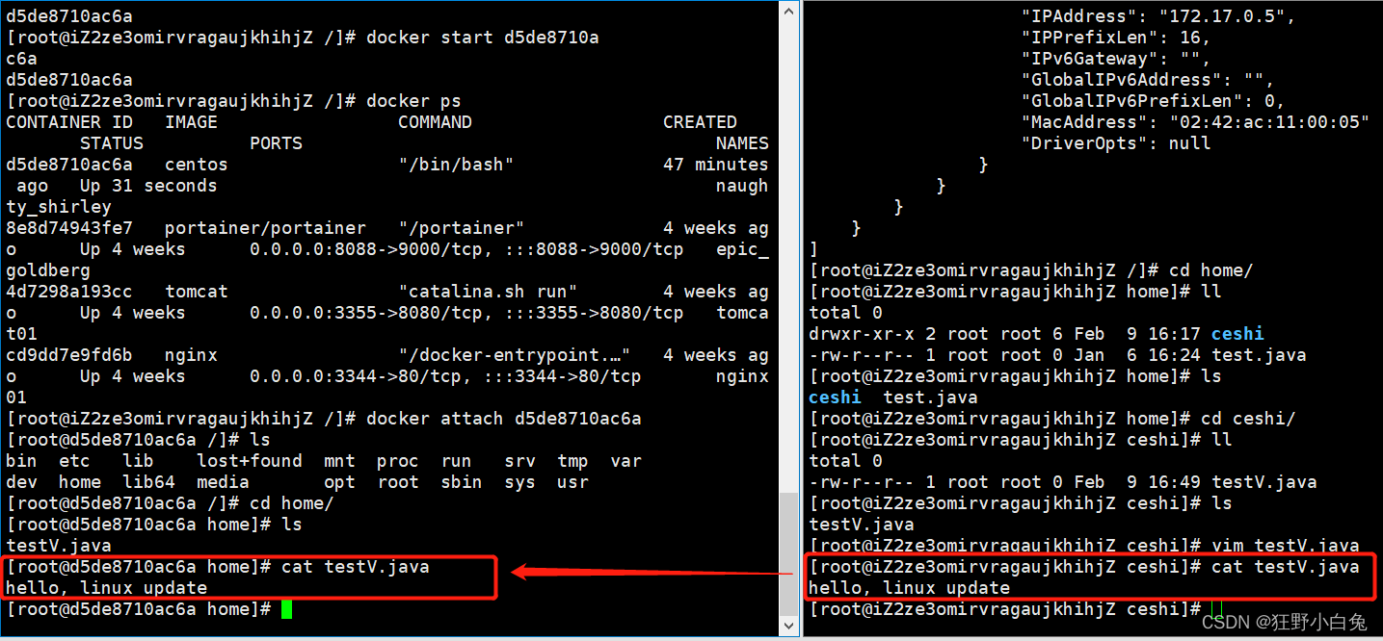Click the 'portainer/portainer' image name
The width and height of the screenshot is (1383, 641).
(x=265, y=228)
